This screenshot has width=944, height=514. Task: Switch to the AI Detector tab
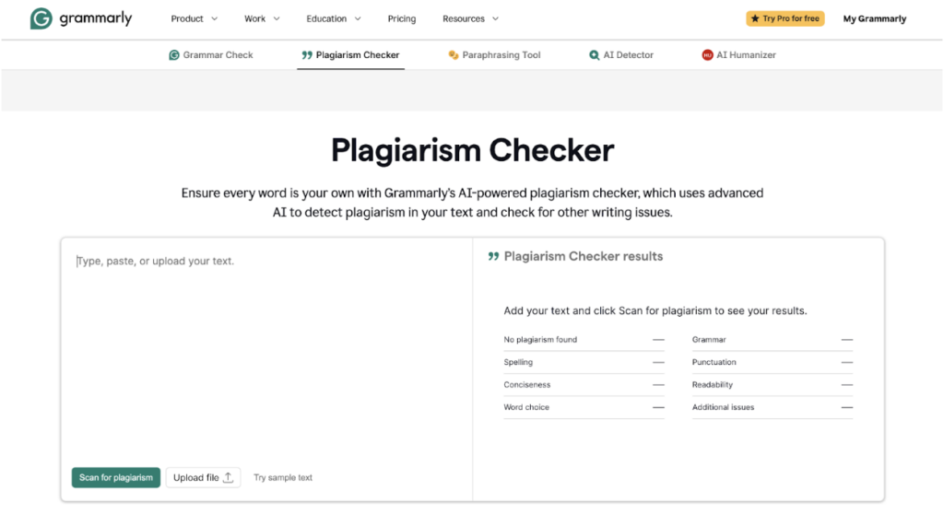(621, 54)
